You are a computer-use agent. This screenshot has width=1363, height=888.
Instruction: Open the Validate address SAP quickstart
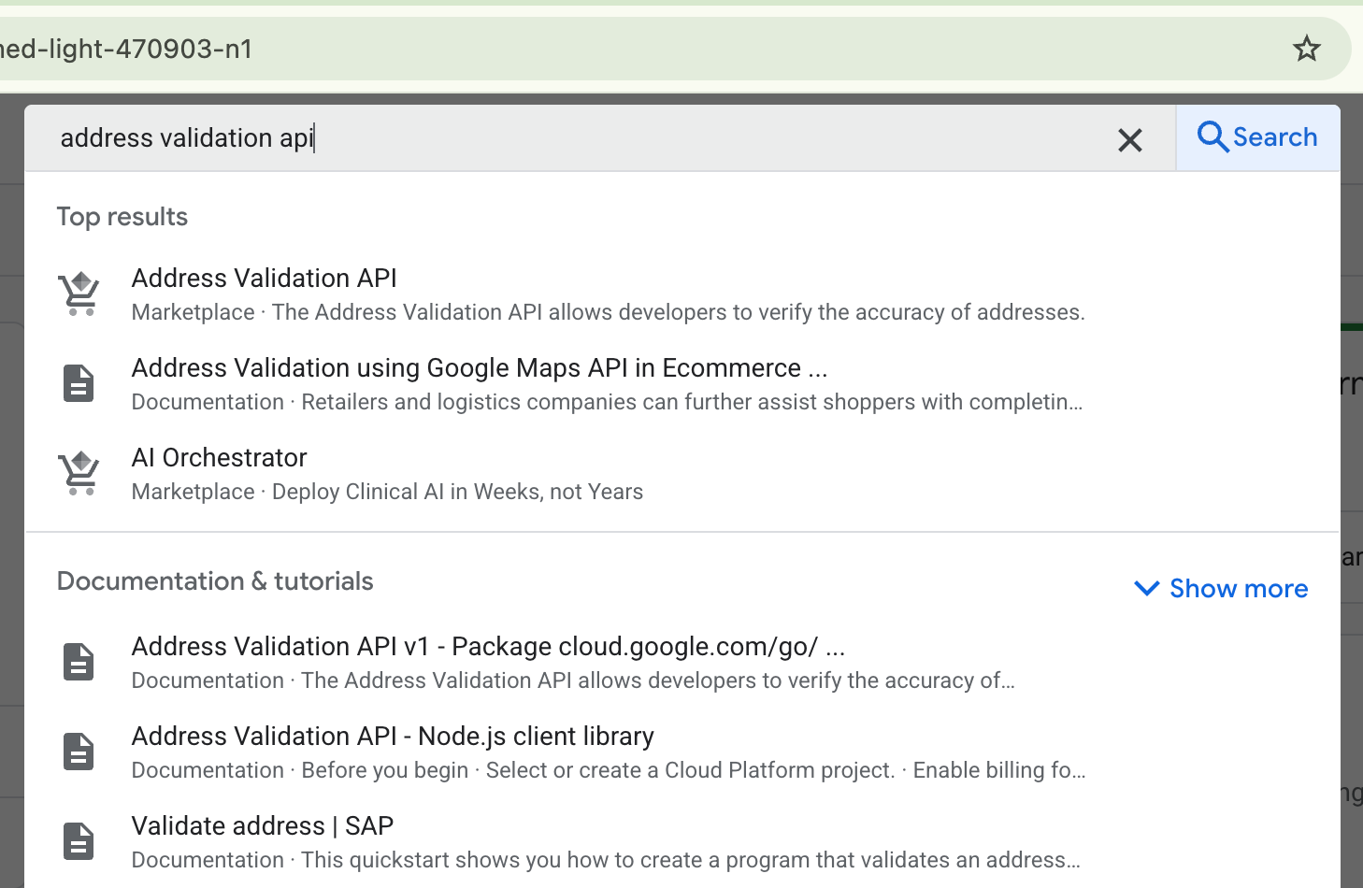262,825
